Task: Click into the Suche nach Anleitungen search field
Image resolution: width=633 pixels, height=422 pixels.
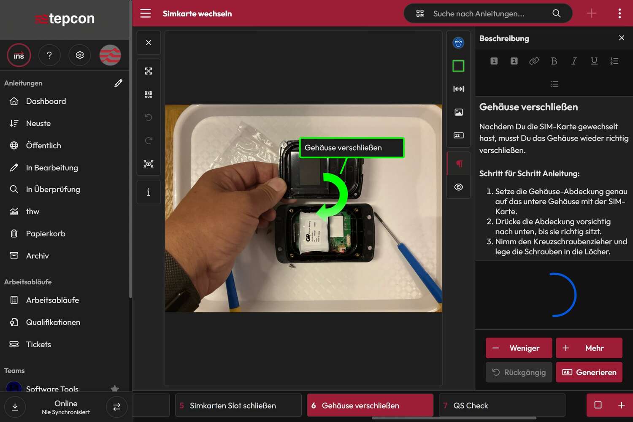Action: (x=485, y=13)
